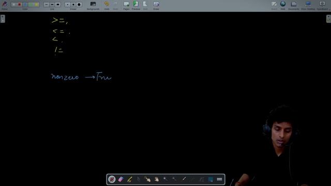Switch to Board mode

point(274,5)
